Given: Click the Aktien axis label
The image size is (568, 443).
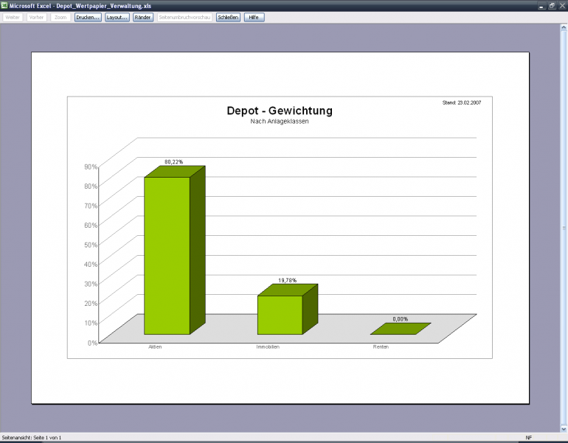Looking at the screenshot, I should point(155,346).
